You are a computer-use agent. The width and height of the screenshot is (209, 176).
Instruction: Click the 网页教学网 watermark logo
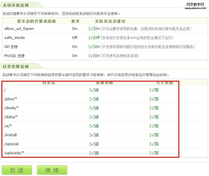click(x=195, y=6)
